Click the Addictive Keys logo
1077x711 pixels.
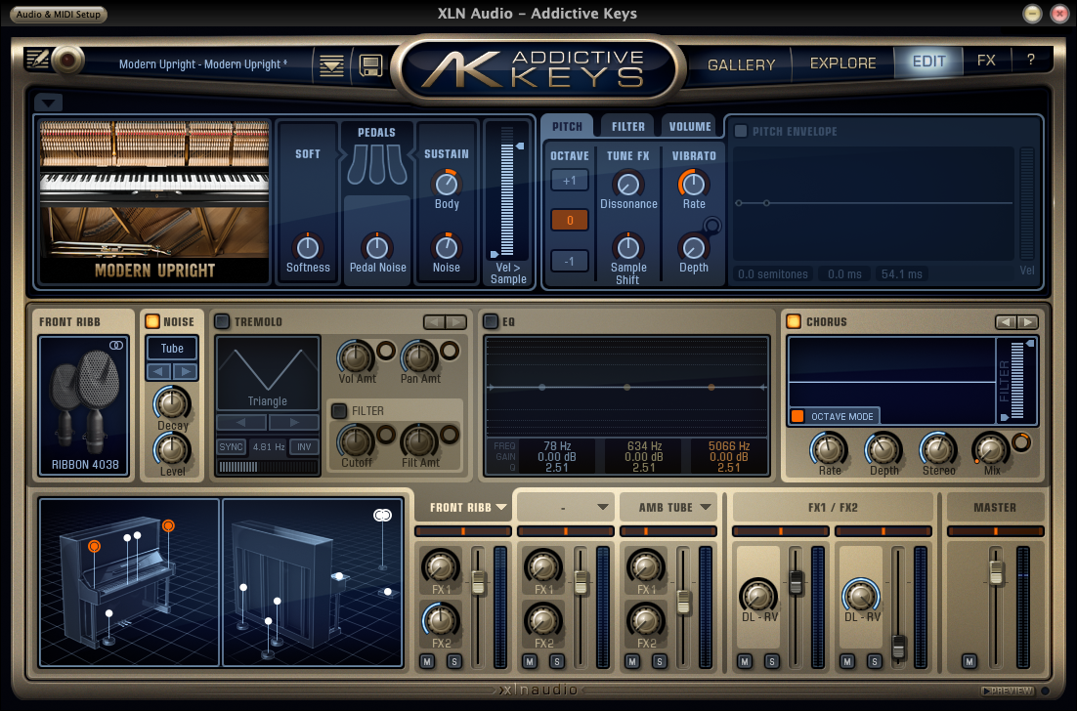[537, 68]
